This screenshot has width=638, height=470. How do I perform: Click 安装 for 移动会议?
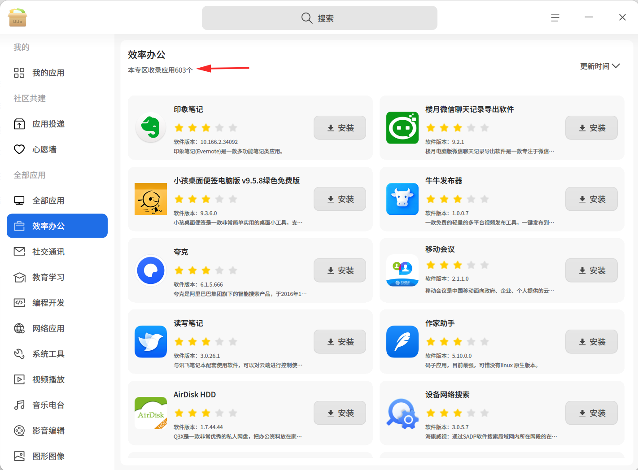(591, 270)
